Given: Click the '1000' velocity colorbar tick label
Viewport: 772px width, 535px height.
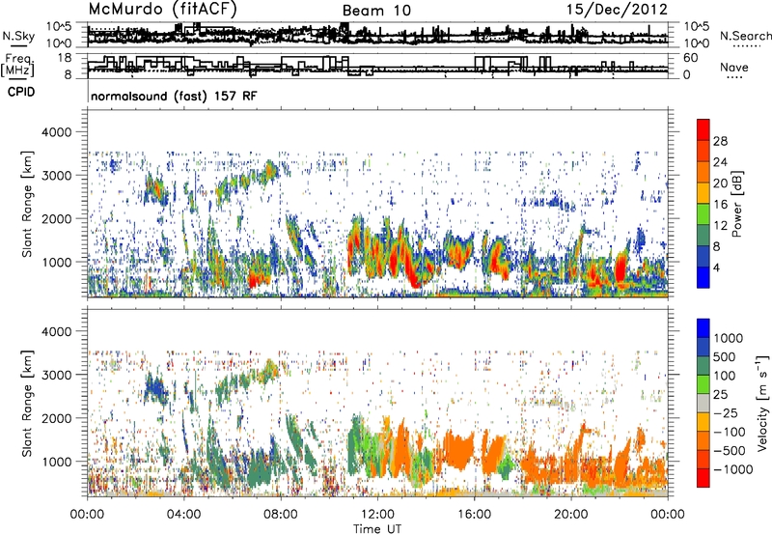Looking at the screenshot, I should click(x=729, y=338).
